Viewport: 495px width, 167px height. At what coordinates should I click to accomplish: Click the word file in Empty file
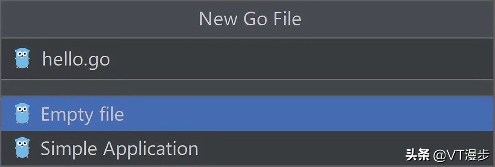[110, 114]
